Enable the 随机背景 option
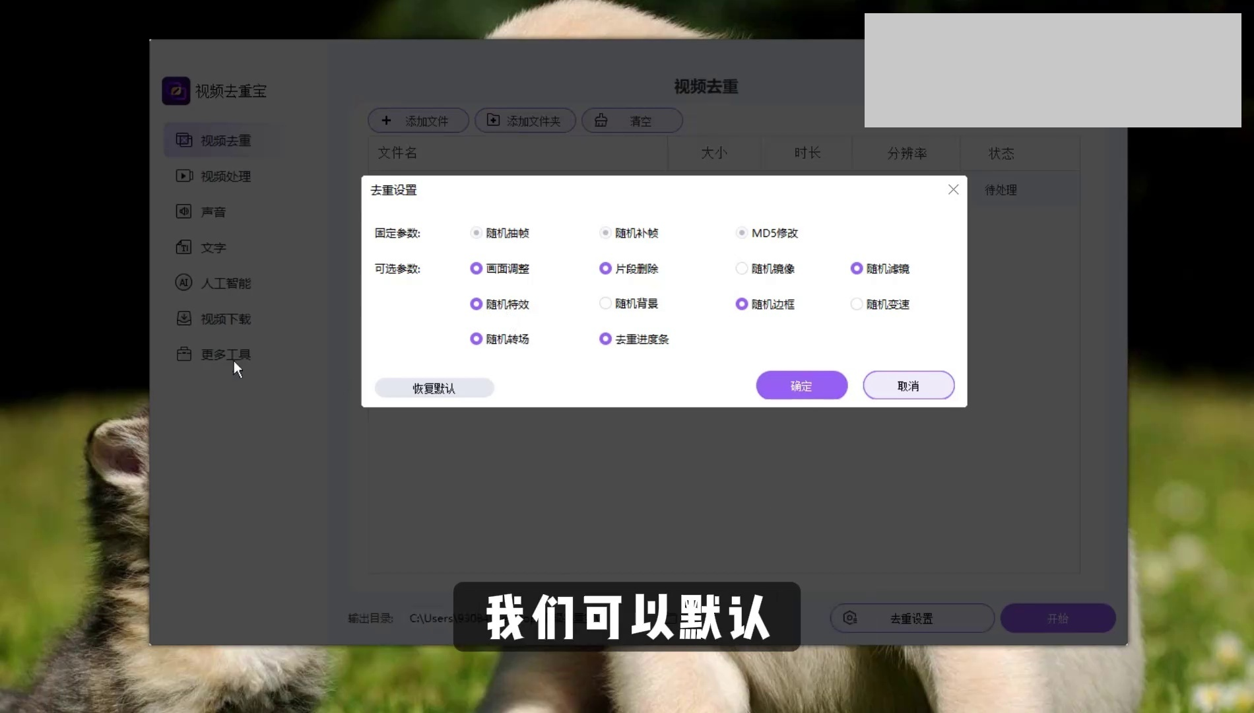This screenshot has height=713, width=1254. 605,304
